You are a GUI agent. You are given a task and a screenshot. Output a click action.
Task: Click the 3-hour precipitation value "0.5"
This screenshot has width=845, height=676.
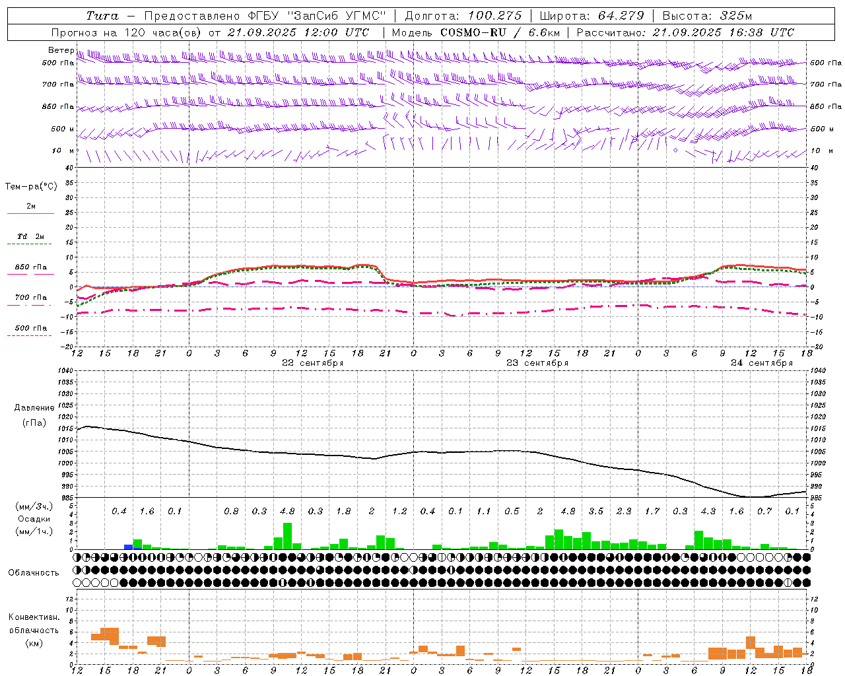512,511
